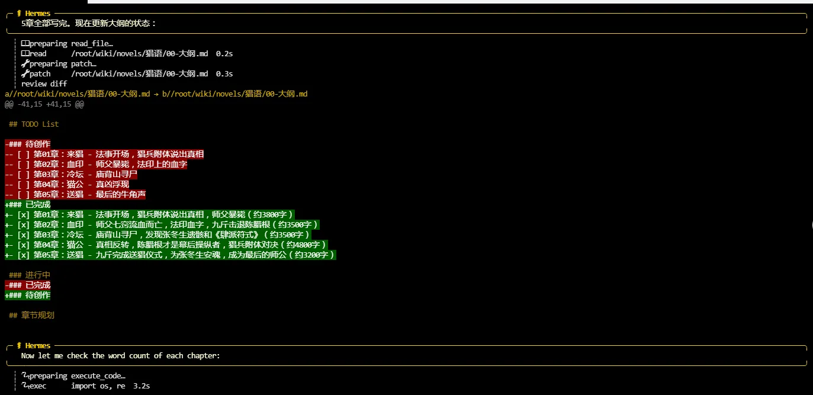The image size is (813, 395).
Task: Click 'Now let me check the word count' message
Action: tap(120, 355)
